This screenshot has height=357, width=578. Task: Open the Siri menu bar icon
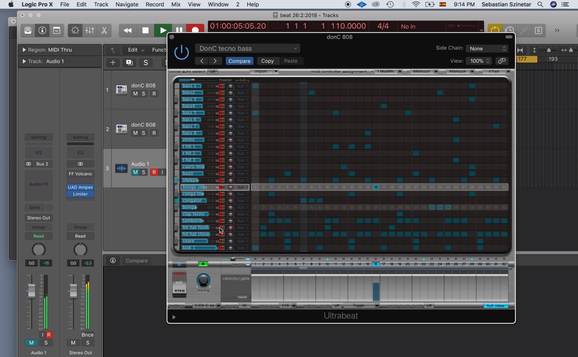coord(553,5)
